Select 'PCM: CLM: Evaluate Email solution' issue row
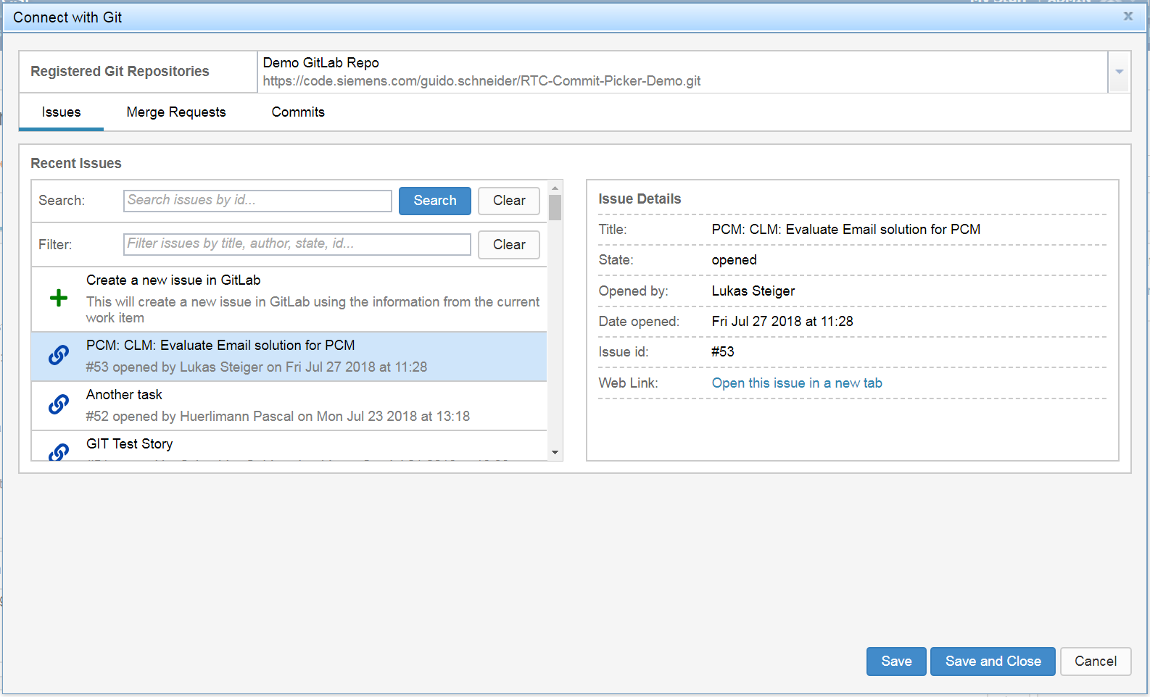 tap(289, 356)
